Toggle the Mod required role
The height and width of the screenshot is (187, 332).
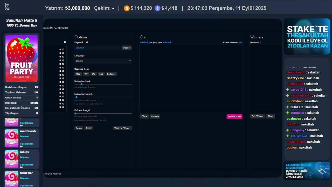tap(78, 74)
